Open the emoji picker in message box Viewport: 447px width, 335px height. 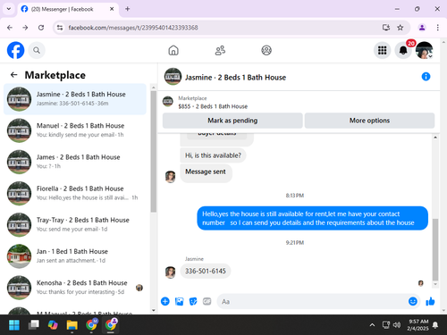tap(413, 301)
